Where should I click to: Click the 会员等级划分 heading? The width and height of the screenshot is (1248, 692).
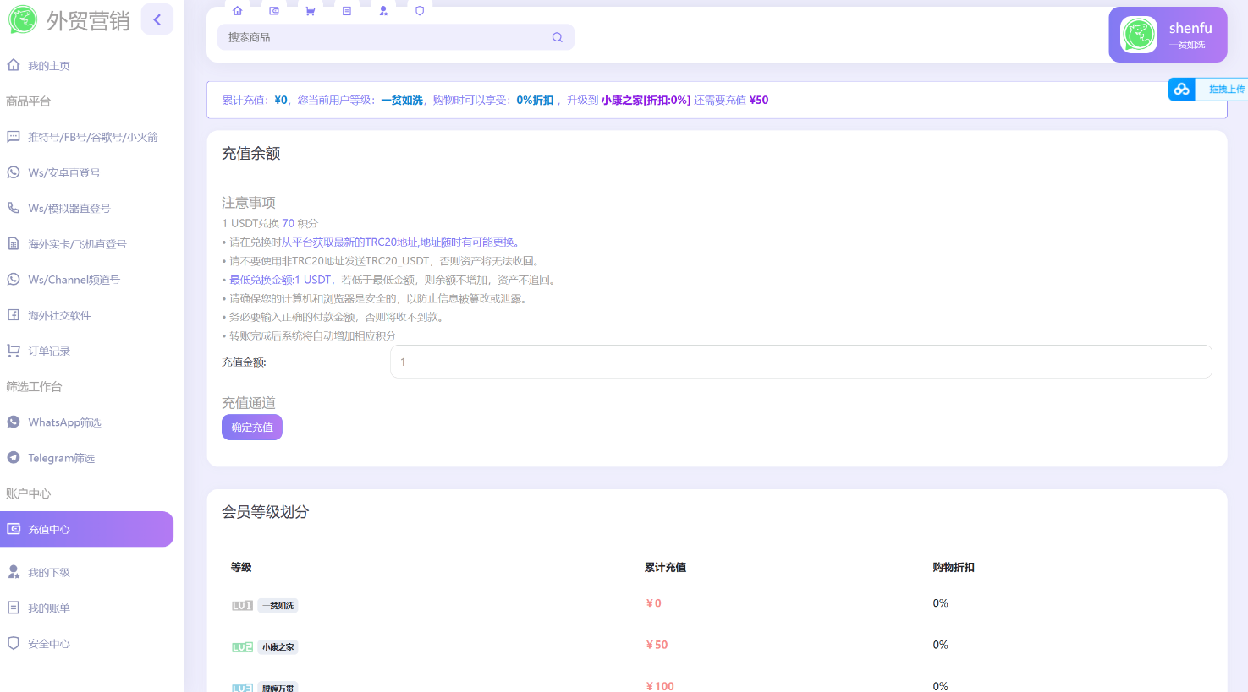coord(266,512)
